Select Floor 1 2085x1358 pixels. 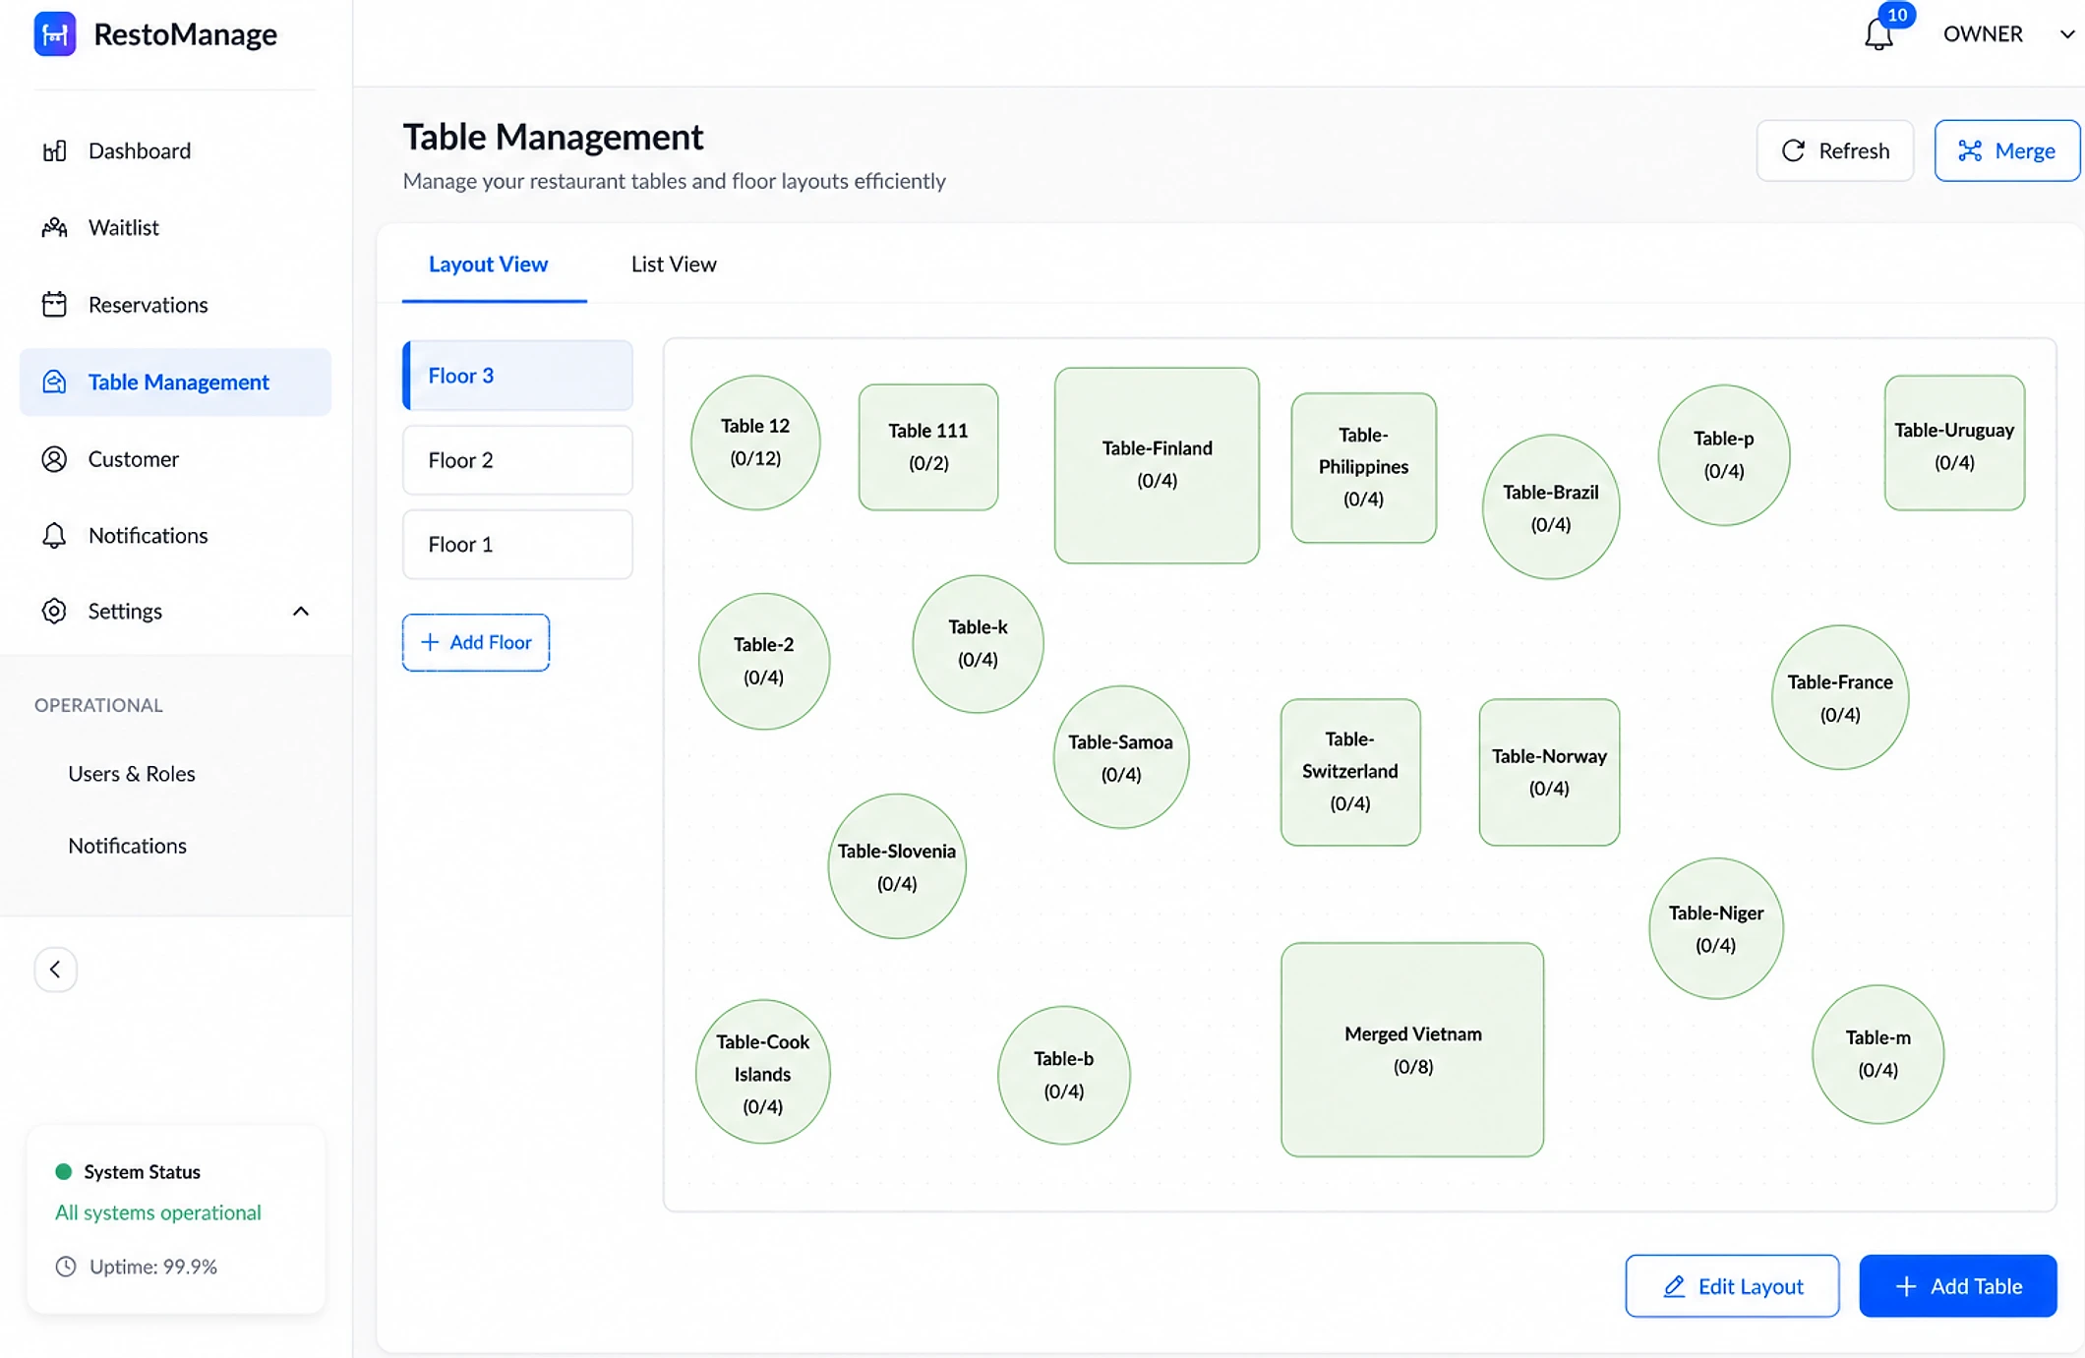[x=517, y=544]
